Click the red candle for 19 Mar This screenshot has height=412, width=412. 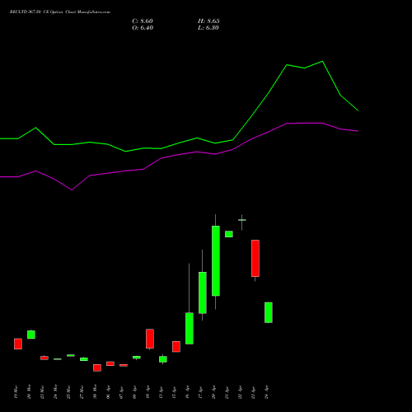18,344
